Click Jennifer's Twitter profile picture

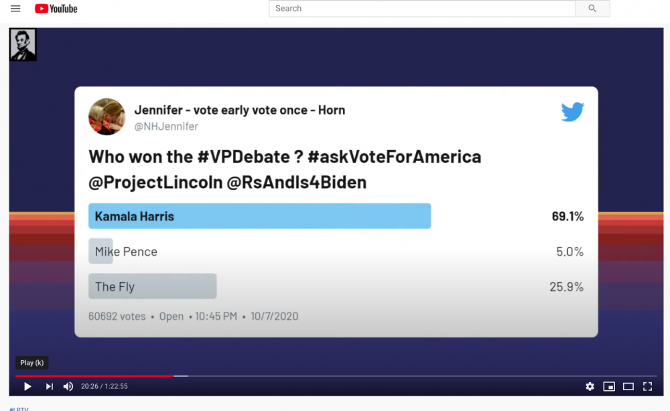coord(107,116)
